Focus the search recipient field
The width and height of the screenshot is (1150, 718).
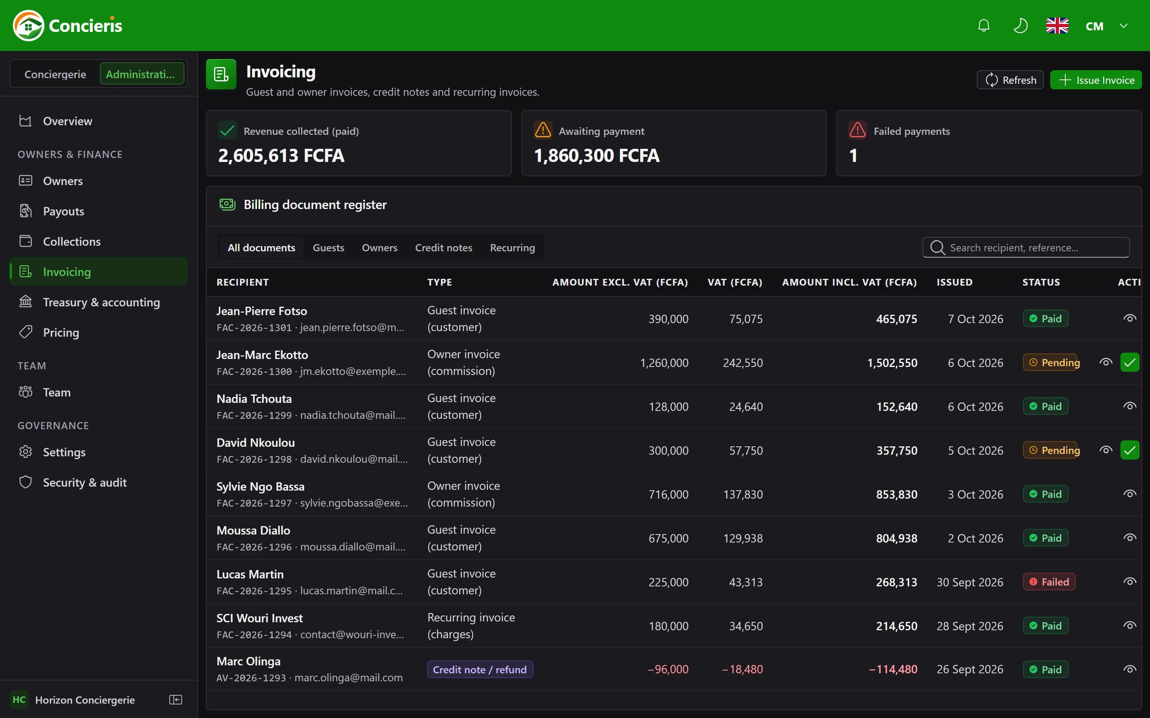(1026, 247)
